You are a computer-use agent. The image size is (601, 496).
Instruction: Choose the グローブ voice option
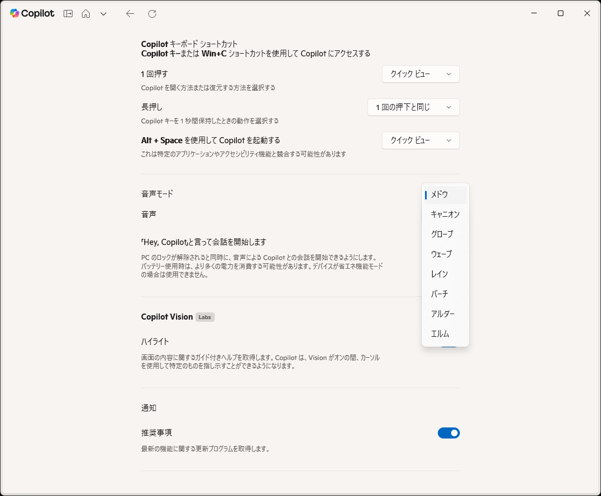coord(443,234)
